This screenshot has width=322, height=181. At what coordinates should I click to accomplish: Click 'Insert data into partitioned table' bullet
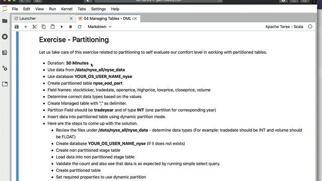coord(107,117)
